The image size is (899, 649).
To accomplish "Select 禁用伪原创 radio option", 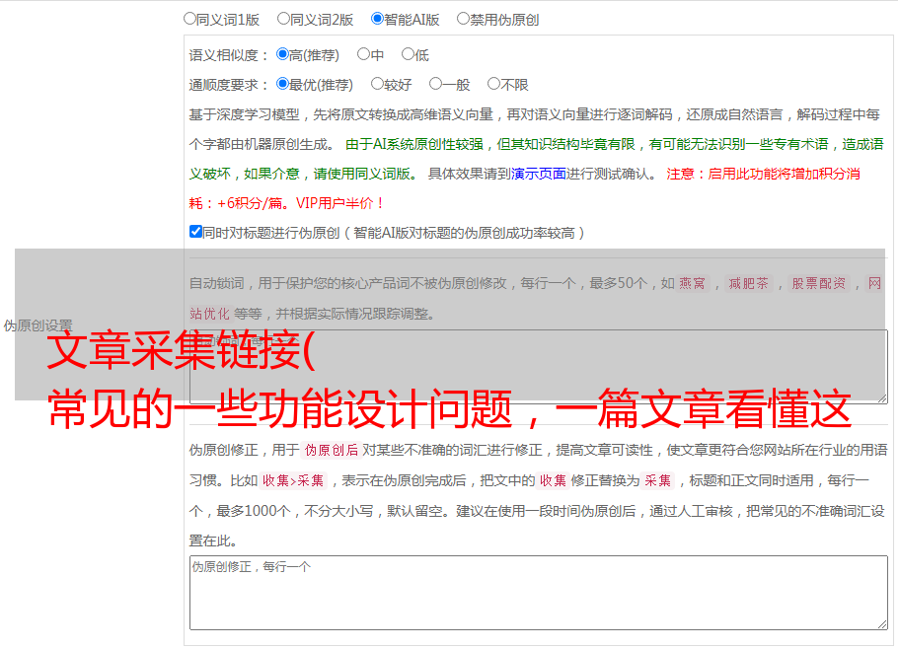I will tap(463, 19).
